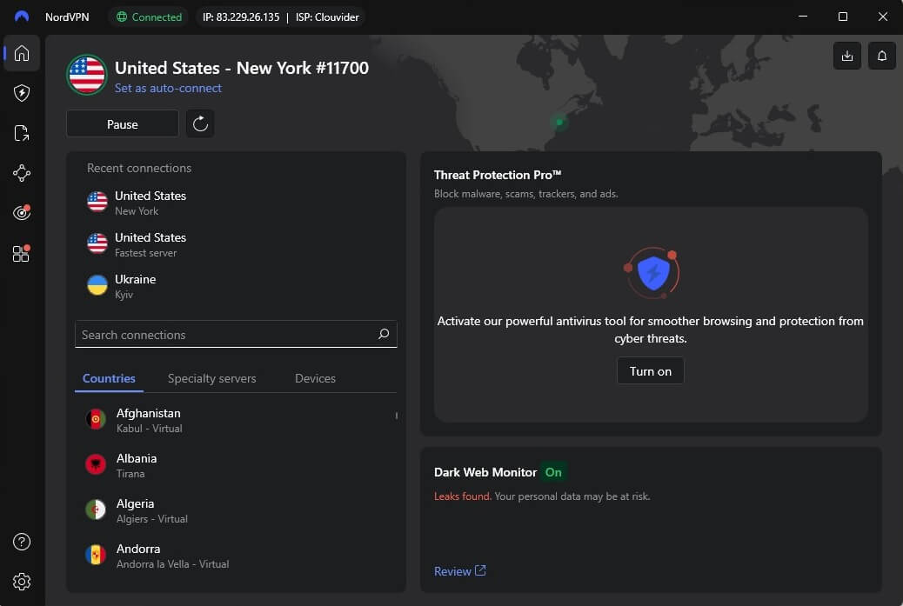Screen dimensions: 903x606
Task: Open the extra apps grid icon
Action: coord(21,252)
